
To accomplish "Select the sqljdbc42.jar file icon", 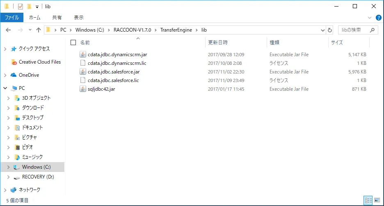I will coord(83,89).
